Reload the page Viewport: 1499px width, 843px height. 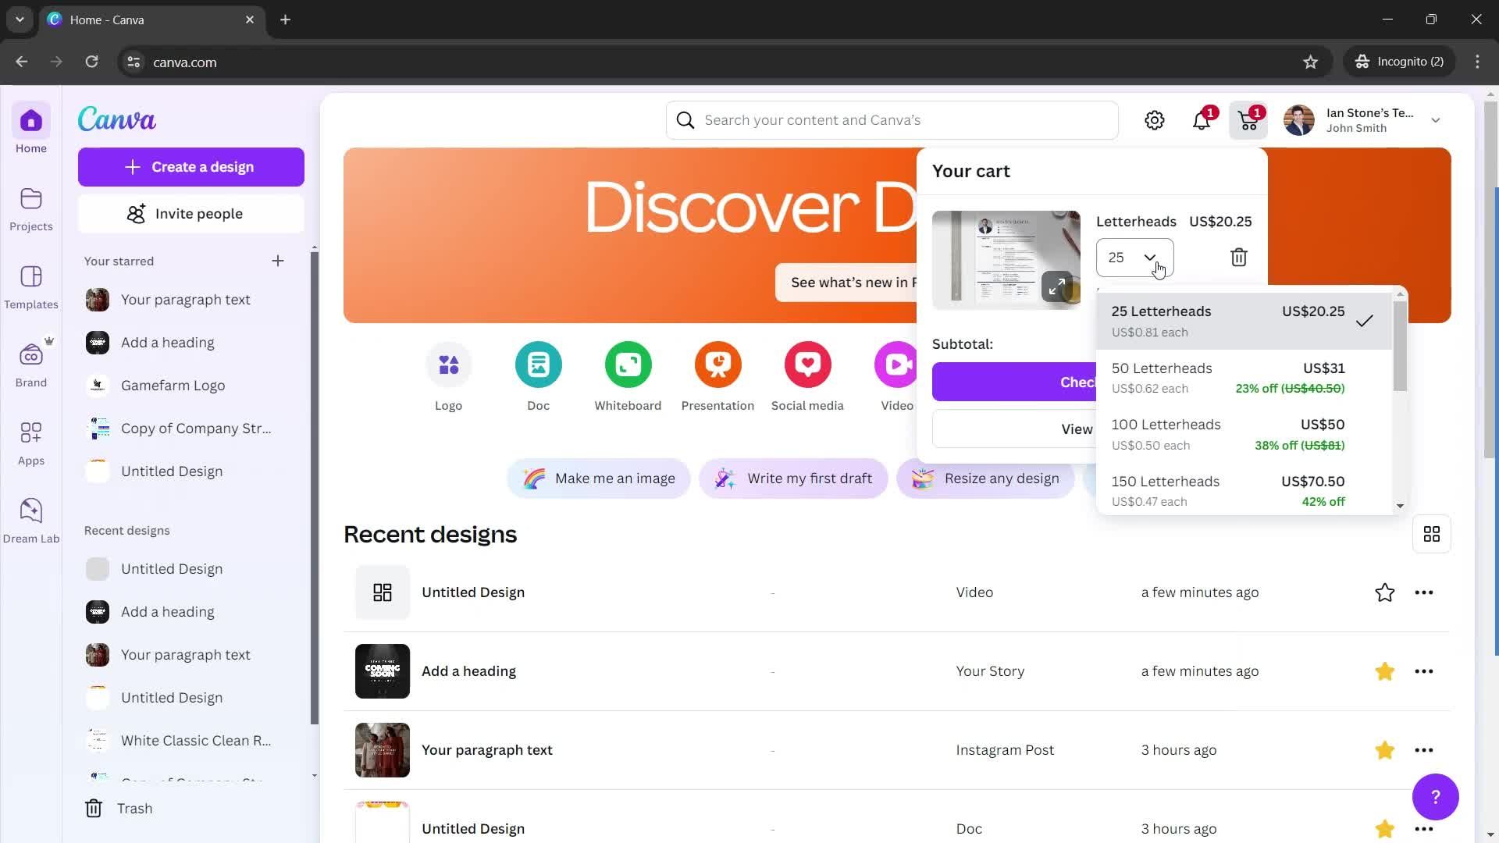point(92,62)
